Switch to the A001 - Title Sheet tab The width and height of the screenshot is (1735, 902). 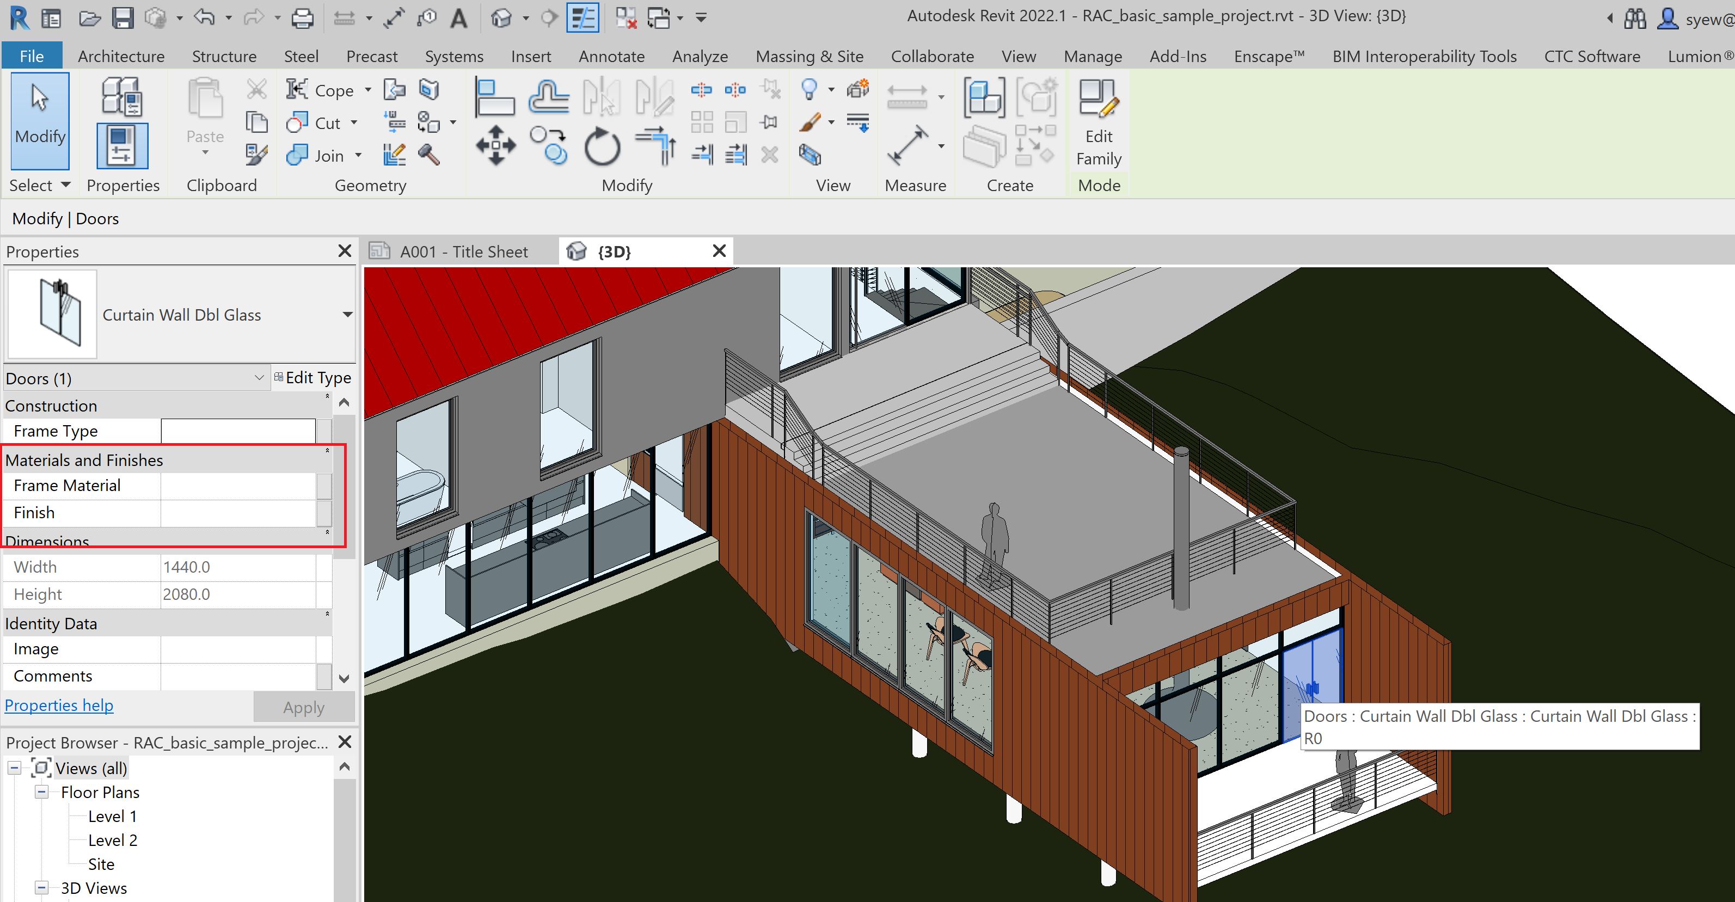click(x=463, y=251)
